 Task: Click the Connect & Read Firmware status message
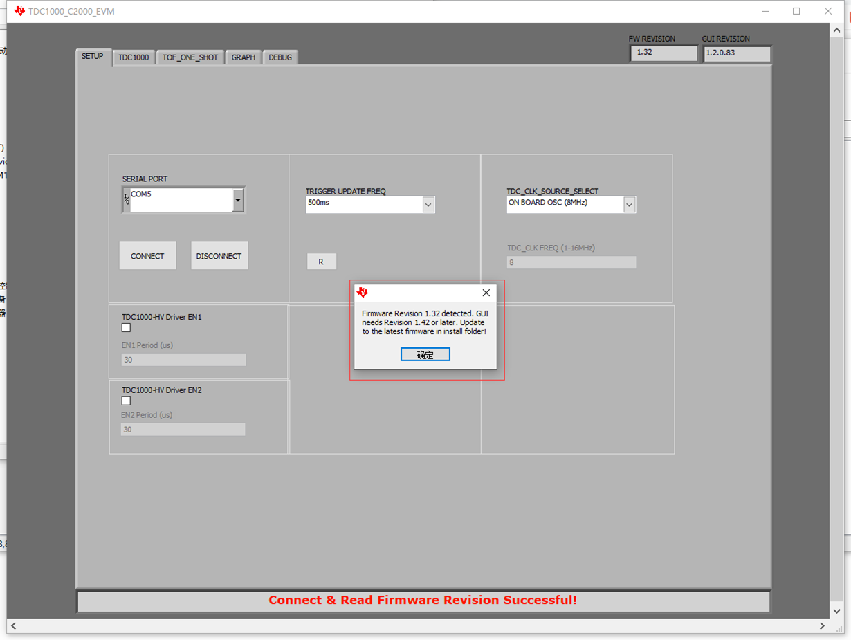(423, 600)
